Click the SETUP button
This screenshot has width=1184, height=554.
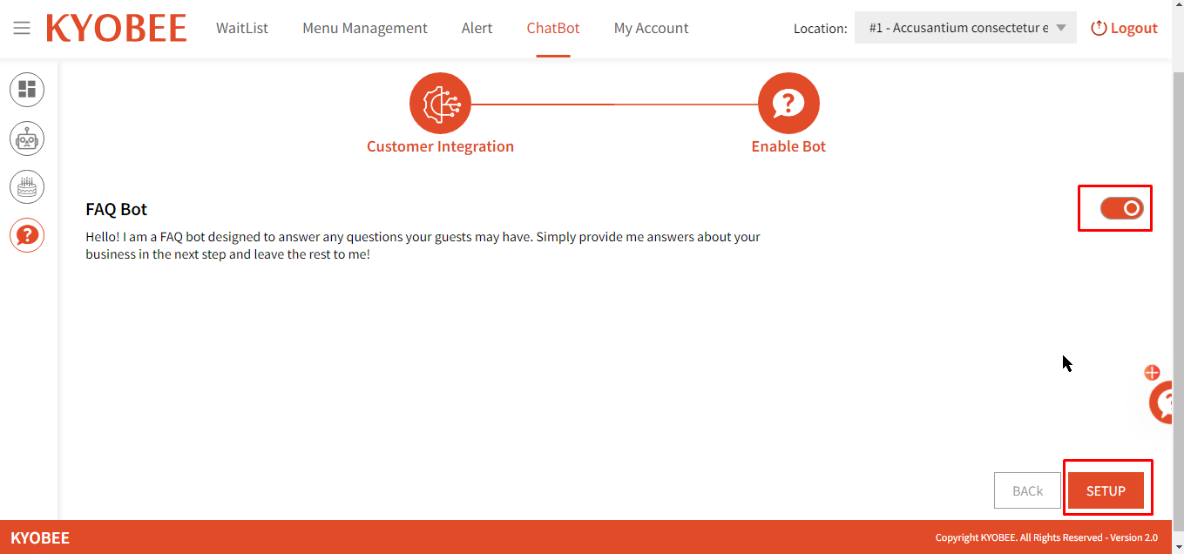pyautogui.click(x=1106, y=491)
